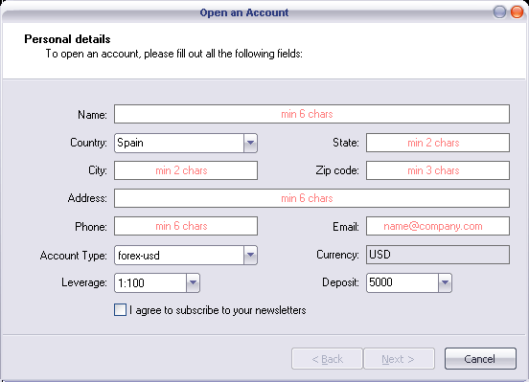This screenshot has height=382, width=529.
Task: Click the Address input field
Action: point(311,198)
